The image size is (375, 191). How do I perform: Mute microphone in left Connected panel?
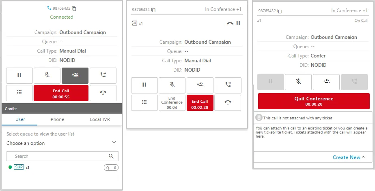coord(47,76)
